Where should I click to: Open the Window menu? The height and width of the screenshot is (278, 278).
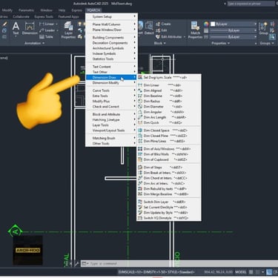pos(46,10)
